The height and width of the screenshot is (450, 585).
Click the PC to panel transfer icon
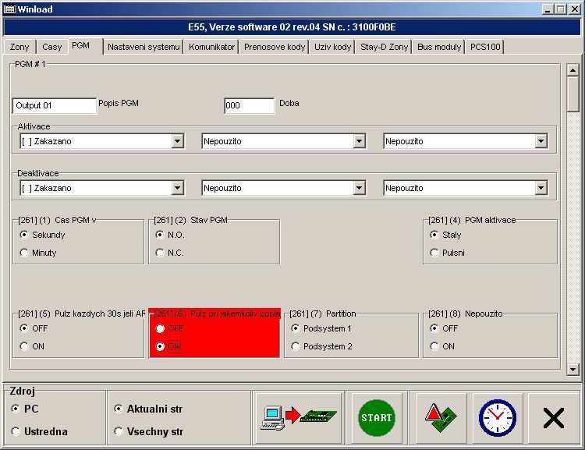tap(298, 417)
